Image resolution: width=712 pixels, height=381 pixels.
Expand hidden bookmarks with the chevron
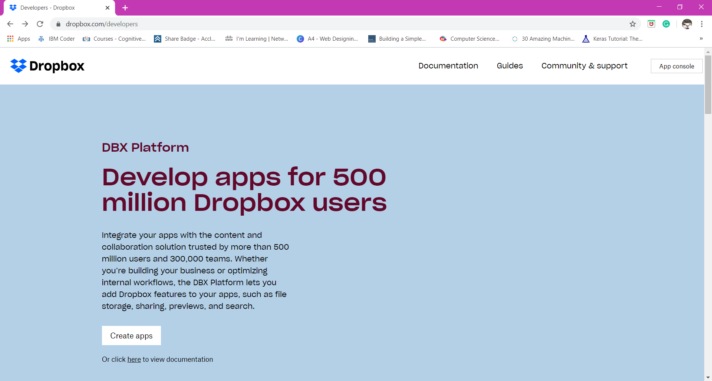[701, 38]
